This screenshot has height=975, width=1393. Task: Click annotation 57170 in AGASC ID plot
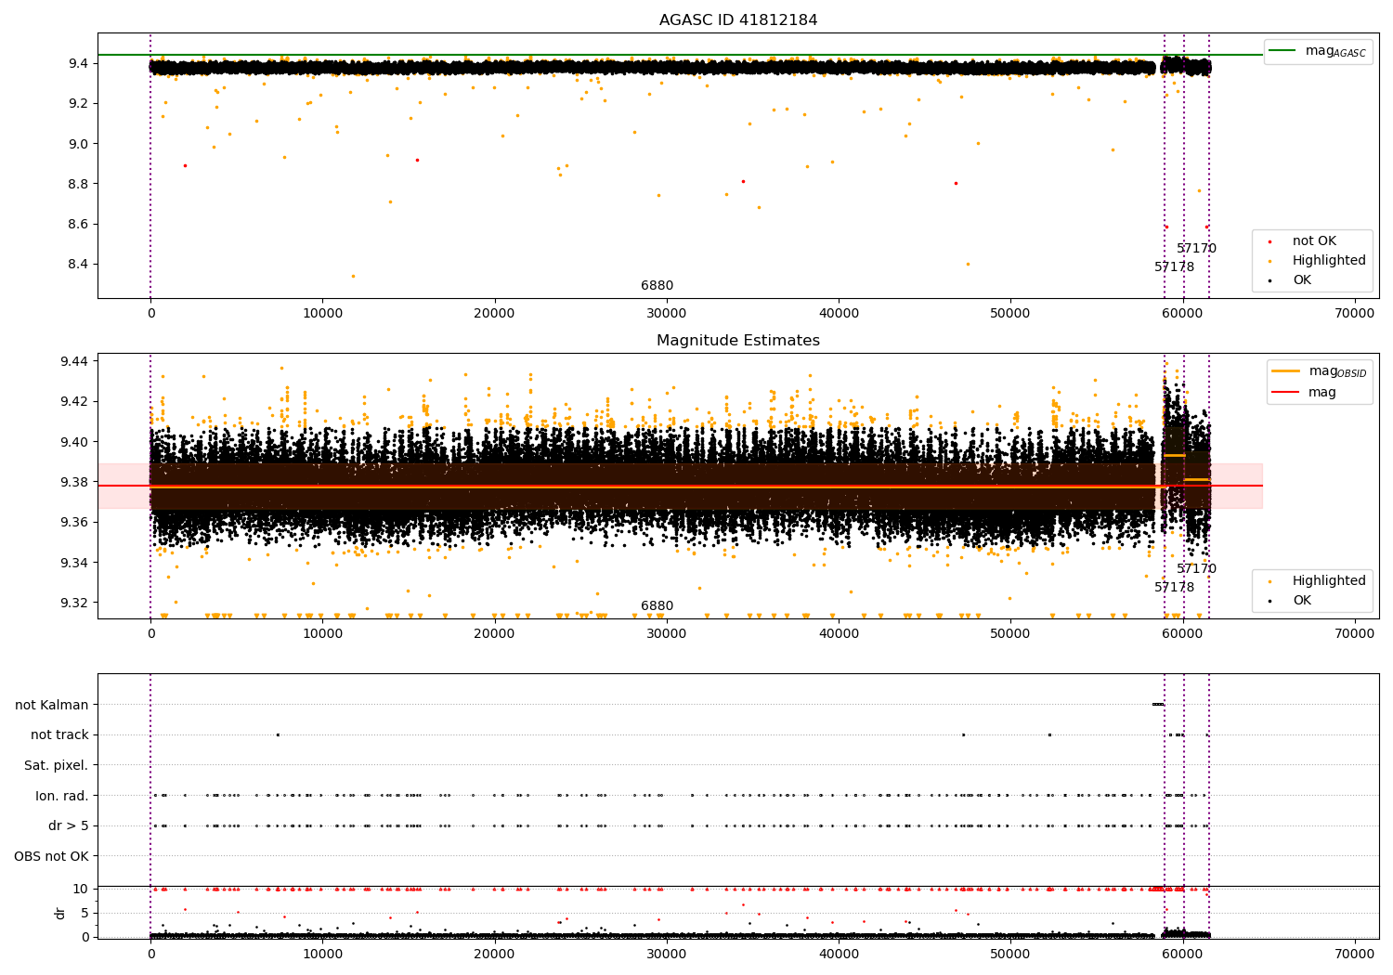1196,249
